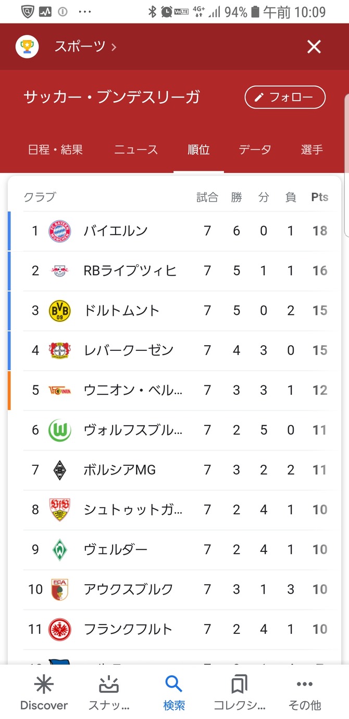Screen dimensions: 349x719
Task: Tap the trophy sports icon
Action: click(x=26, y=47)
